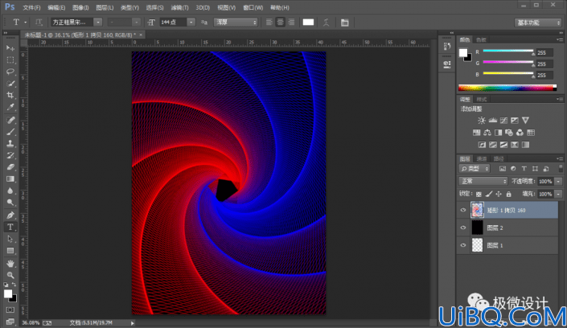Image resolution: width=567 pixels, height=328 pixels.
Task: Hide the 矩形 1 拷贝 160 layer
Action: tap(463, 210)
